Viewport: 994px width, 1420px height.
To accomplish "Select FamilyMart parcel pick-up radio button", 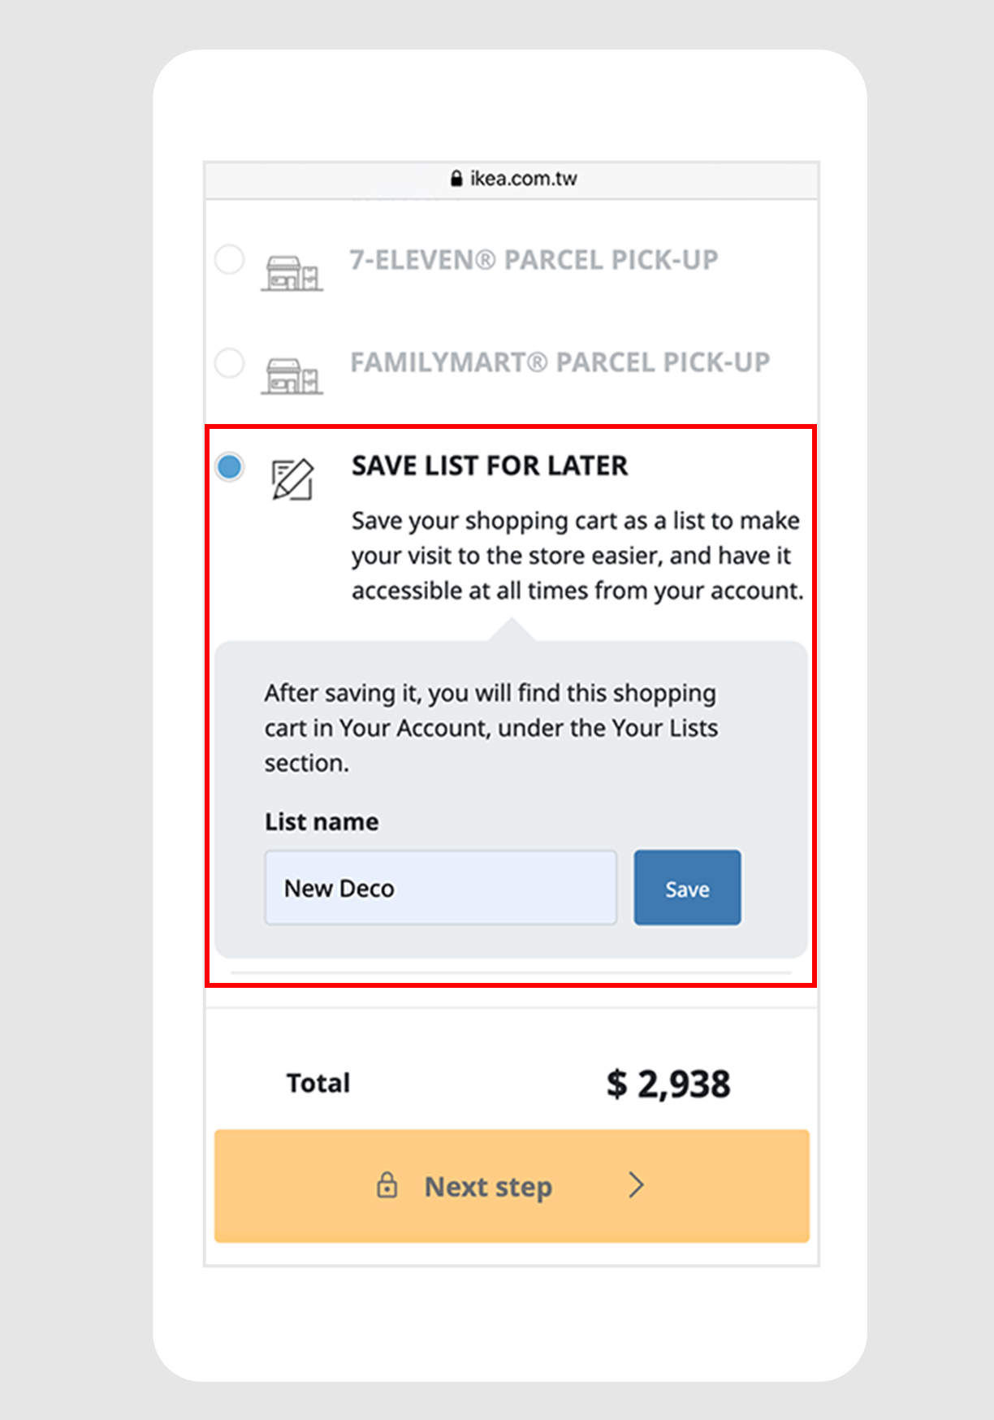I will coord(229,362).
